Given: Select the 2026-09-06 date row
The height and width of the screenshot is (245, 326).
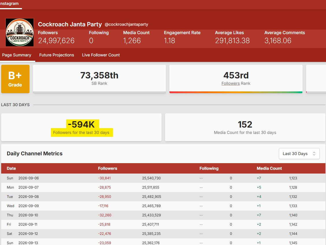Looking at the screenshot, I should click(x=163, y=178).
